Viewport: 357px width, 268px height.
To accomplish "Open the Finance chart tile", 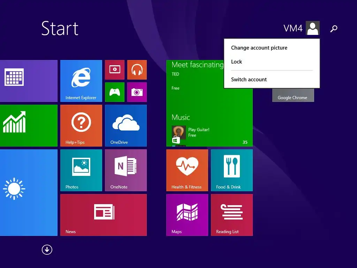I will pos(29,126).
